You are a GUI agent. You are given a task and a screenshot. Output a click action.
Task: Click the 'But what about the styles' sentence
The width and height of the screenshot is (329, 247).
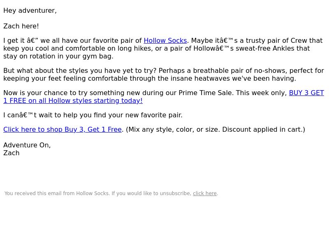[80, 70]
